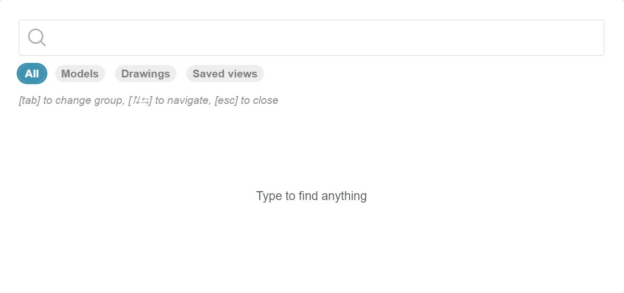Select the All filter chip
The width and height of the screenshot is (624, 293).
[x=32, y=74]
